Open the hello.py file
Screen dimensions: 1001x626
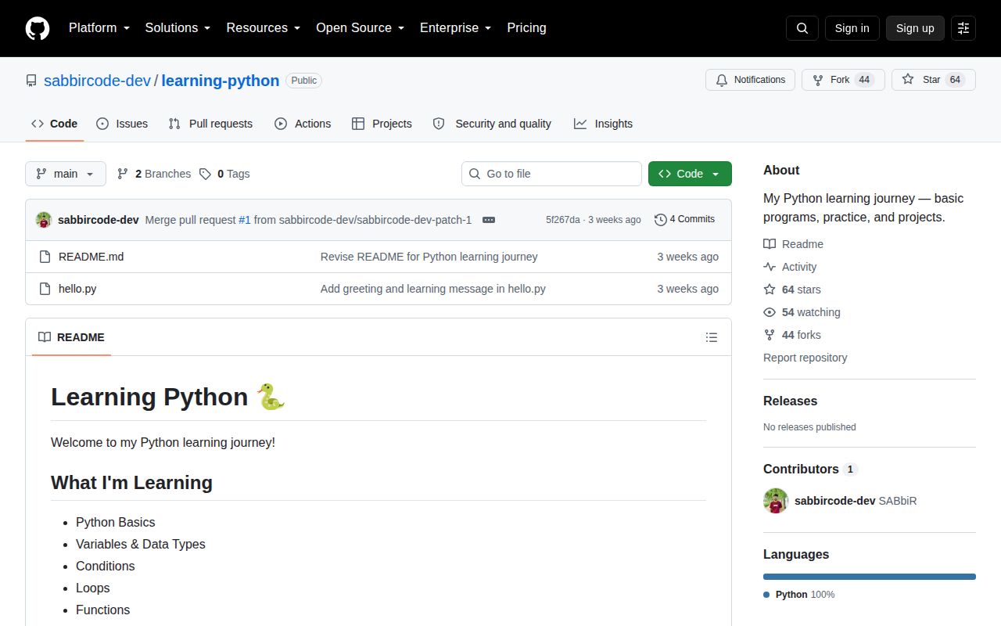point(77,289)
